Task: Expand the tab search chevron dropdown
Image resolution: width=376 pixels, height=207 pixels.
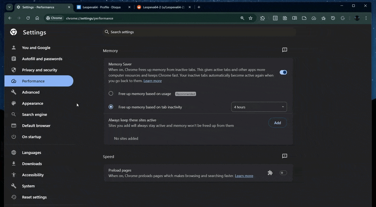Action: click(9, 7)
